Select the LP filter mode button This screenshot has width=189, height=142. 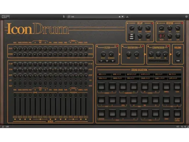101,61
